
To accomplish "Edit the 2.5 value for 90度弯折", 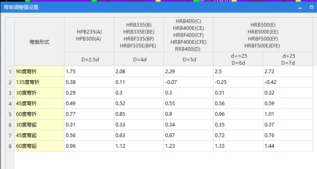I will (x=238, y=72).
